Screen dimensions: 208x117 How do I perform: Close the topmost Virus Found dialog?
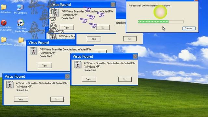(x=113, y=5)
